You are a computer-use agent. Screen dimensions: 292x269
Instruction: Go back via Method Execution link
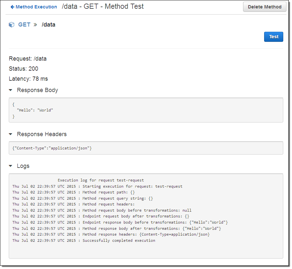point(36,7)
